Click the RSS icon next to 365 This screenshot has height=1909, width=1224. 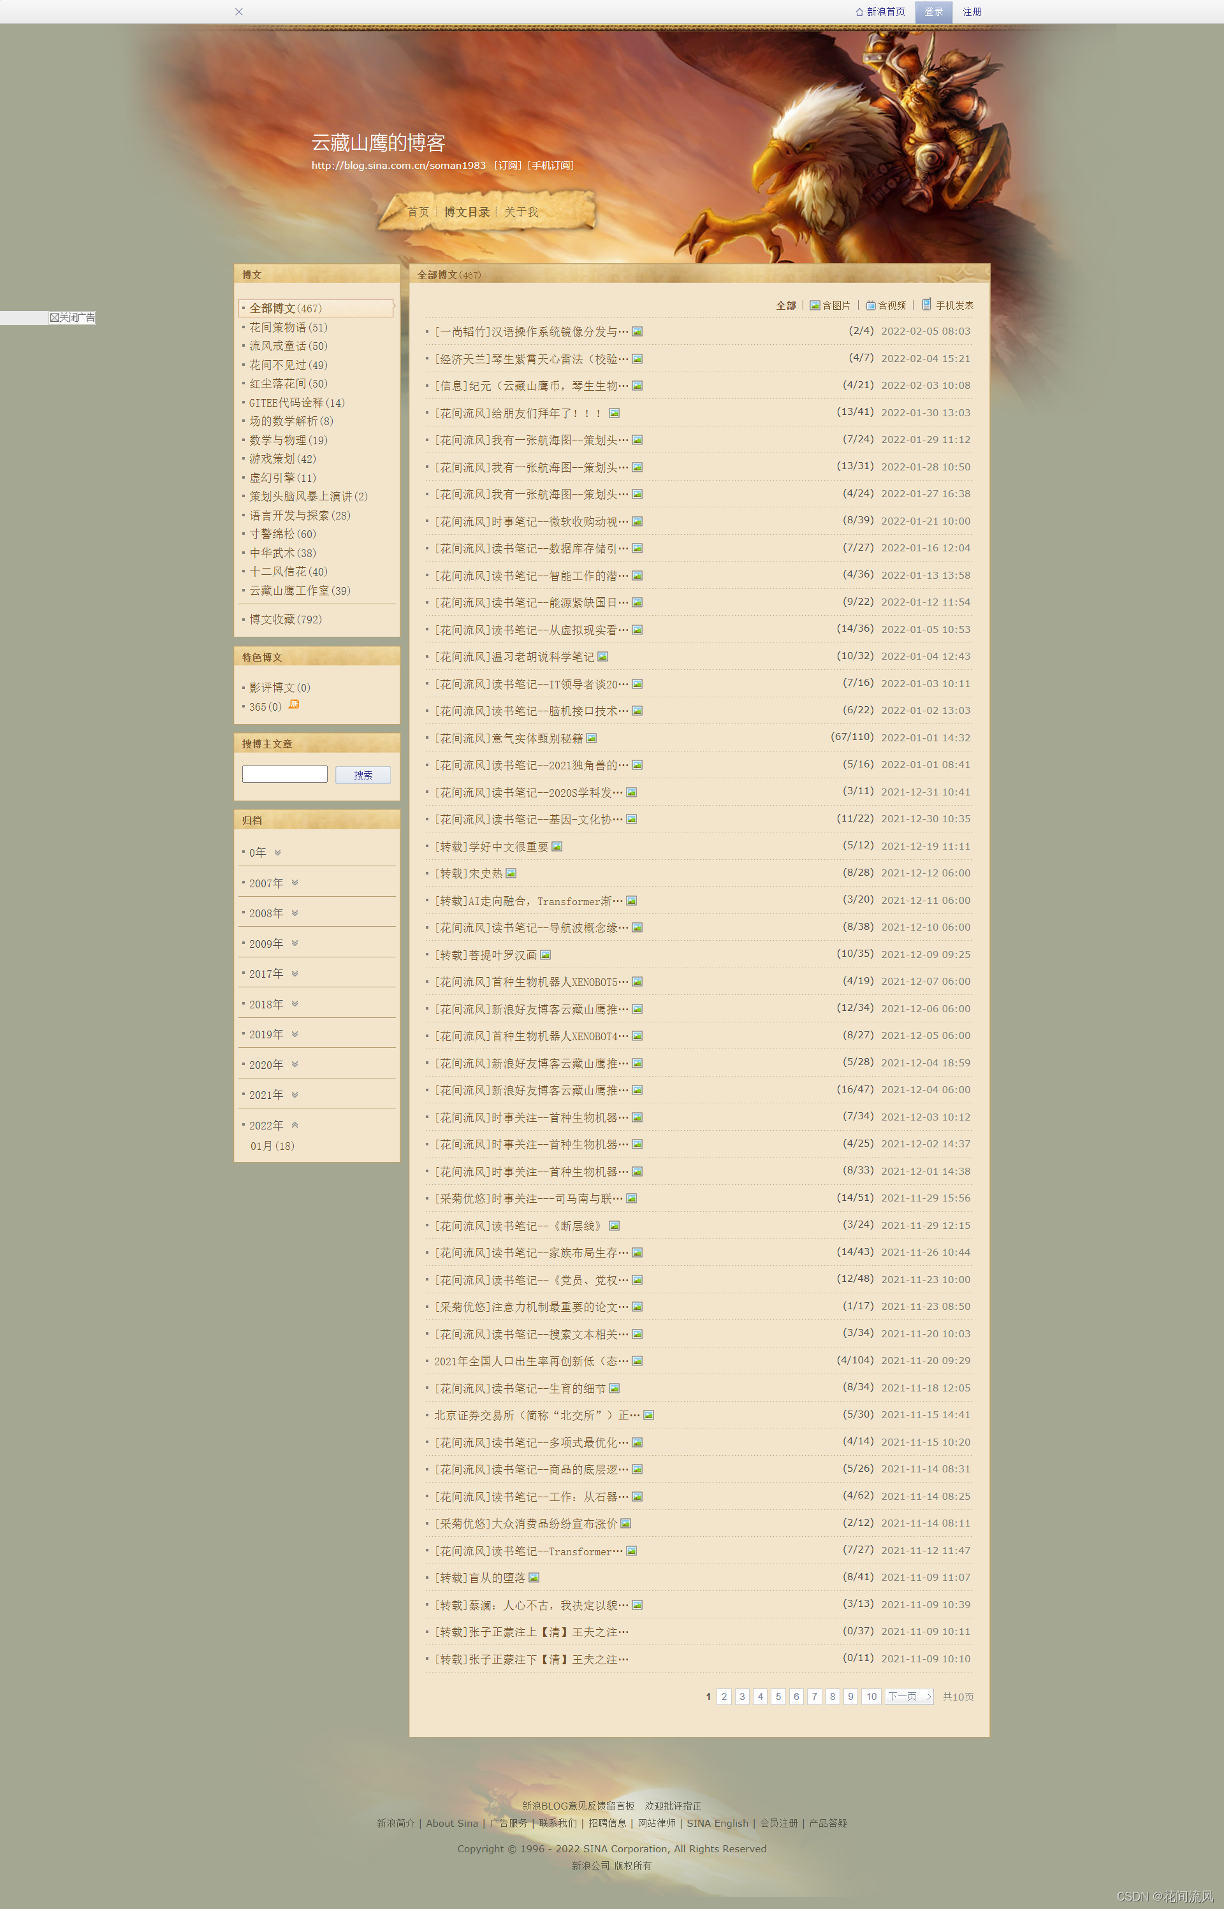coord(293,705)
